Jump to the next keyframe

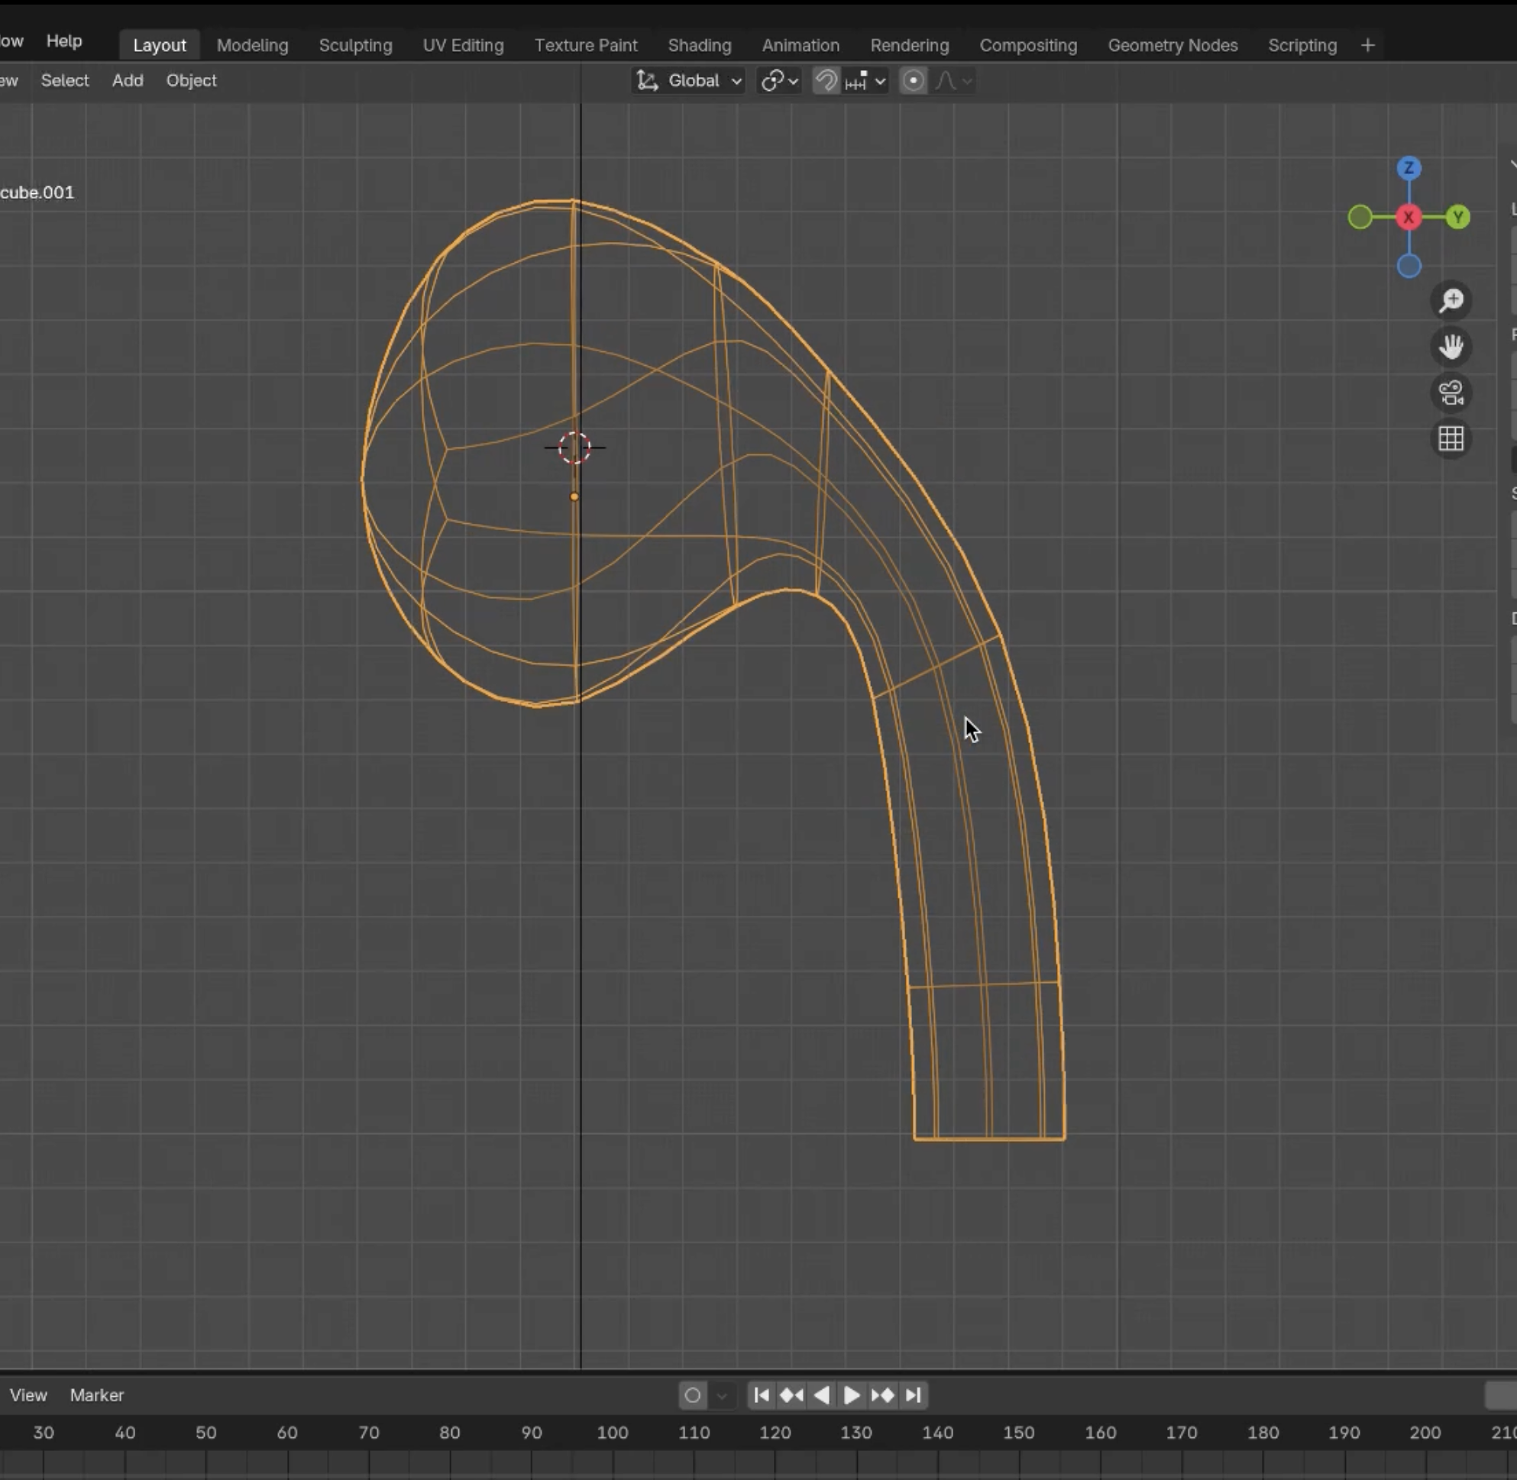click(882, 1395)
